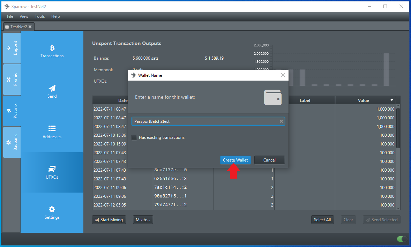411x247 pixels.
Task: Click the $ 1,589.19 fiat balance
Action: pyautogui.click(x=214, y=58)
